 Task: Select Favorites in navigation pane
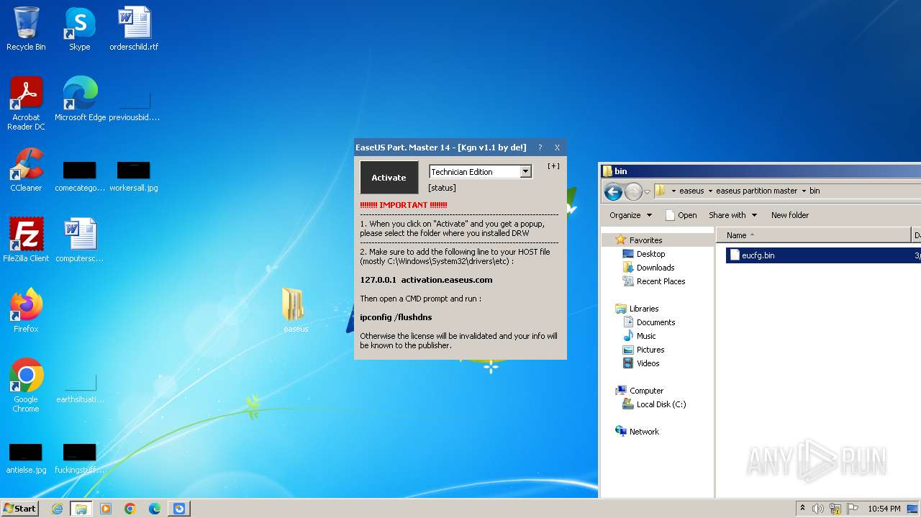[x=645, y=240]
